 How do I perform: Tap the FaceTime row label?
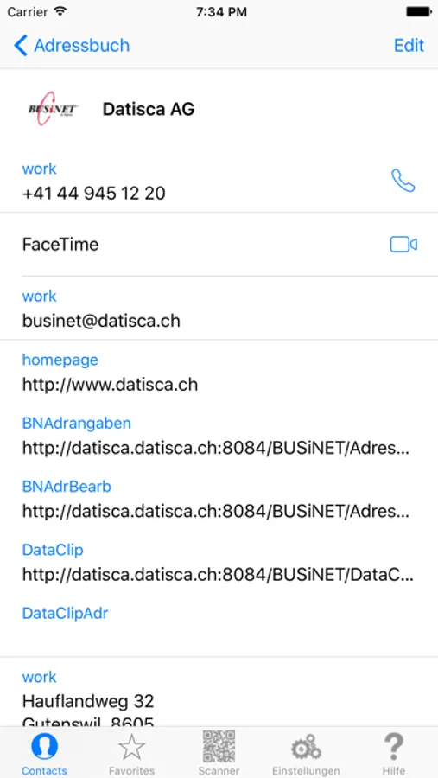pyautogui.click(x=60, y=245)
